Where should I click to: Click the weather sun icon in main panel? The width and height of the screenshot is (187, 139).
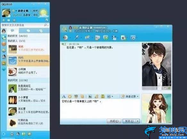44,12
